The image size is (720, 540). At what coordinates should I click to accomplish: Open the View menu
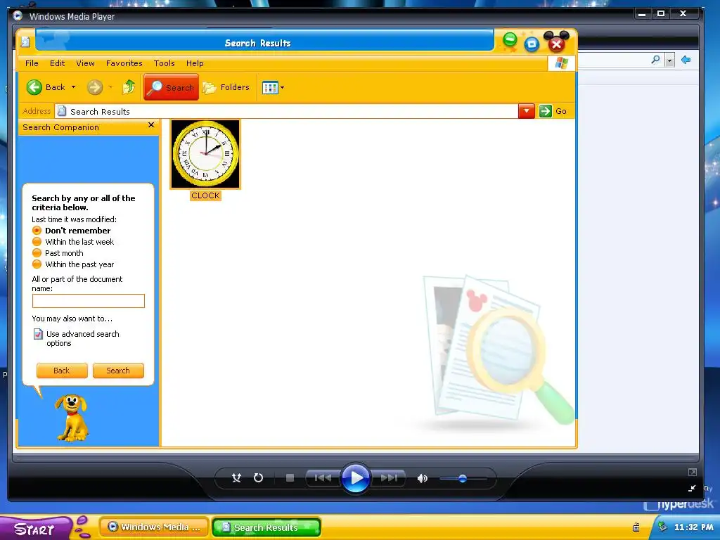pos(85,63)
